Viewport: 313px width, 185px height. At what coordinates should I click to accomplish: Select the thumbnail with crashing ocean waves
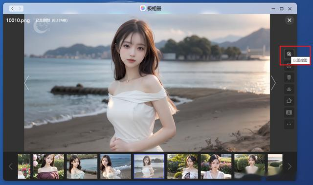click(x=115, y=166)
